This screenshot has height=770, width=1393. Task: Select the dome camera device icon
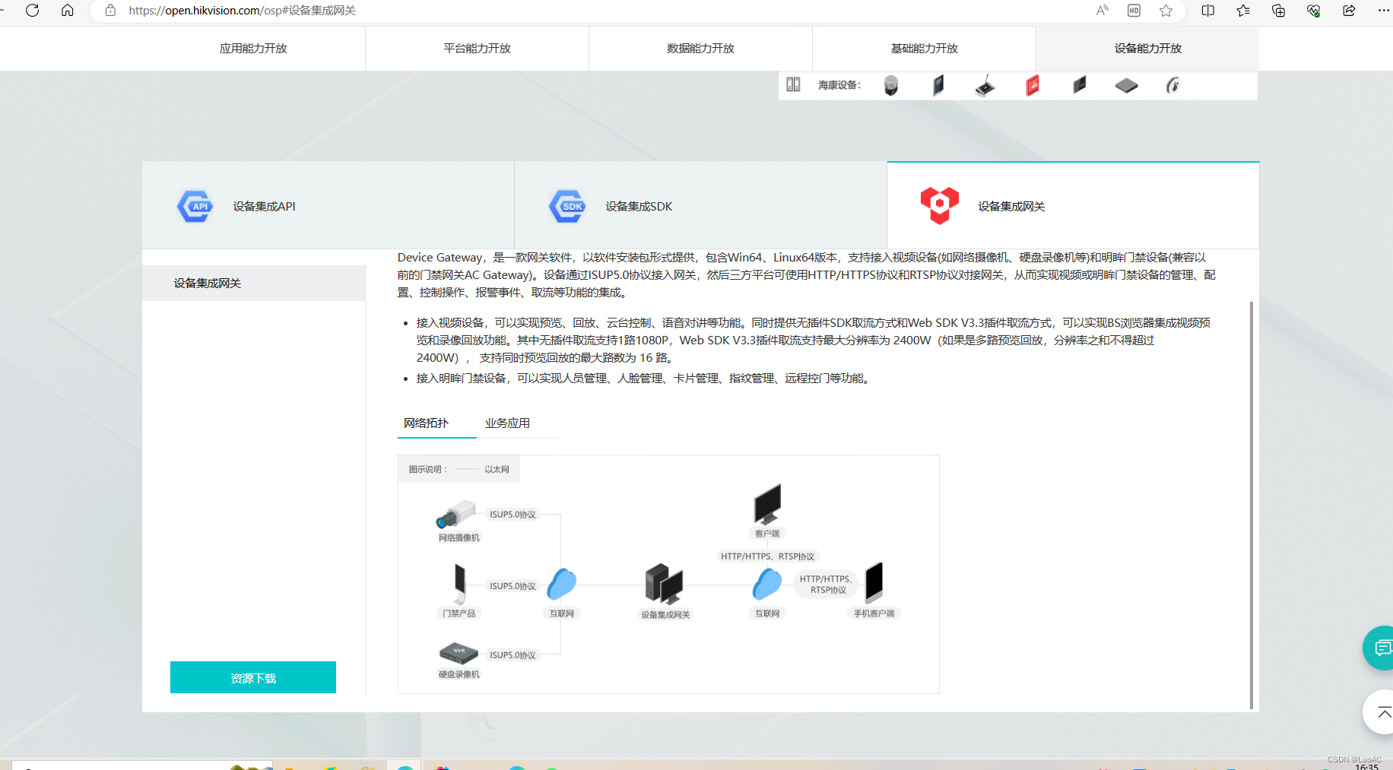pos(891,85)
